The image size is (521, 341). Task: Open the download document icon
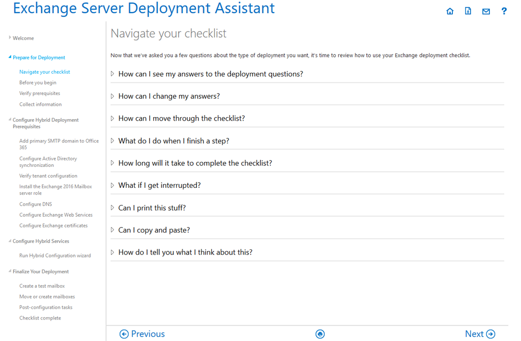coord(468,11)
